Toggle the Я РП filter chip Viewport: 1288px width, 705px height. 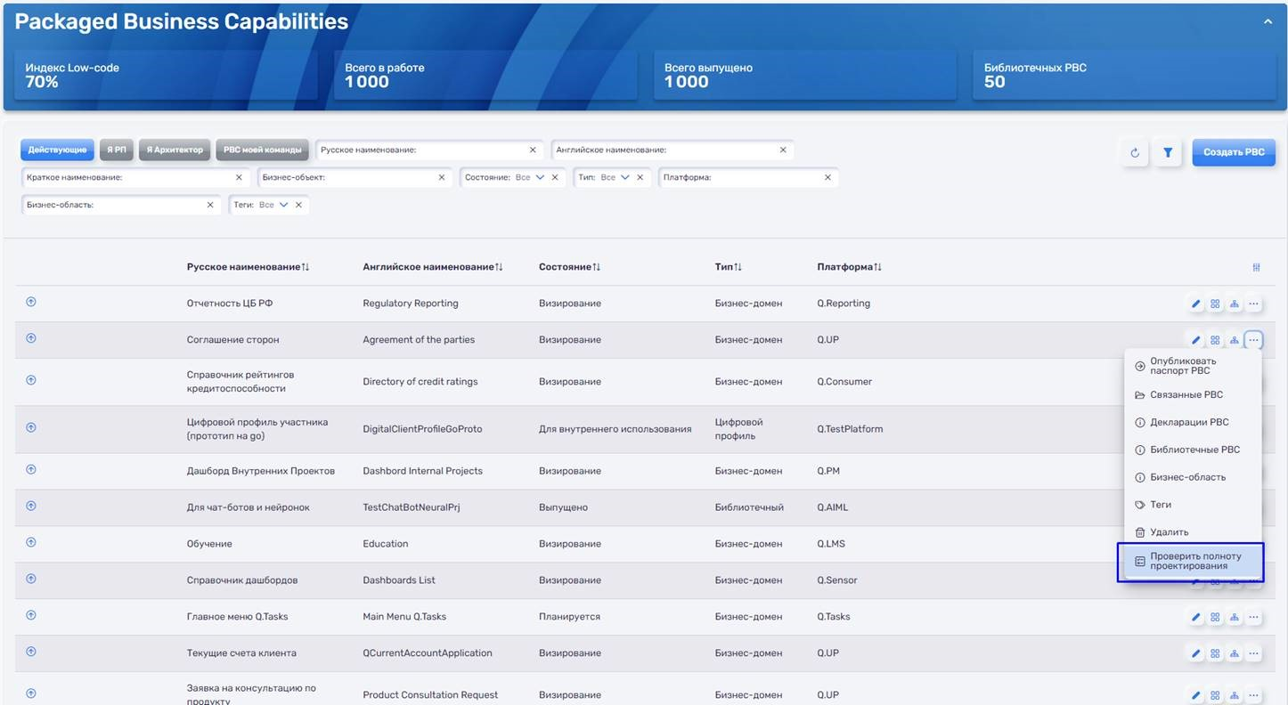click(117, 150)
